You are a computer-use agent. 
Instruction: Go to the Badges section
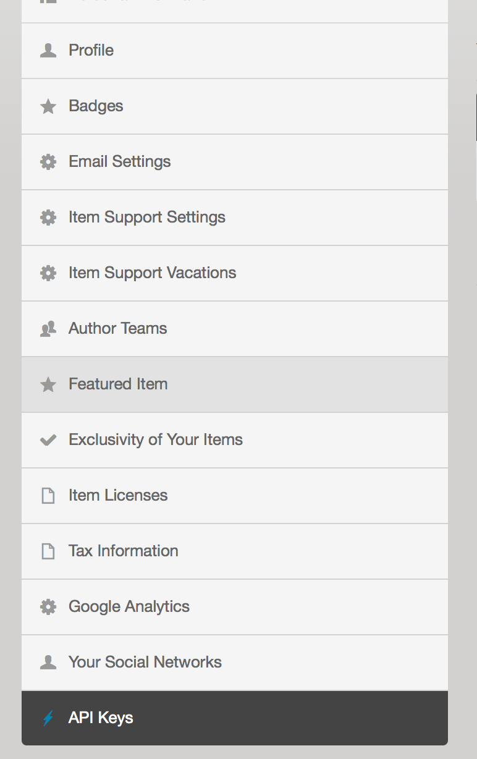pyautogui.click(x=96, y=106)
